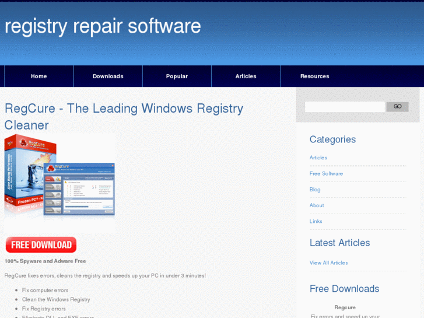Click the Fix computer errors bullet
The width and height of the screenshot is (424, 318).
(45, 290)
